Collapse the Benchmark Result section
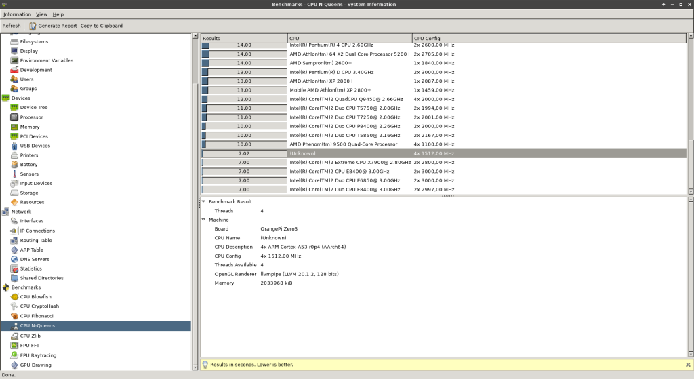 click(203, 202)
